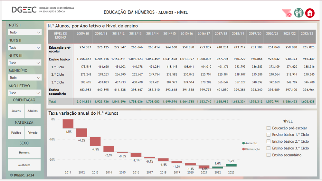Viewport: 322px width, 181px height.
Task: Filter by Jovens orientation
Action: (16, 111)
